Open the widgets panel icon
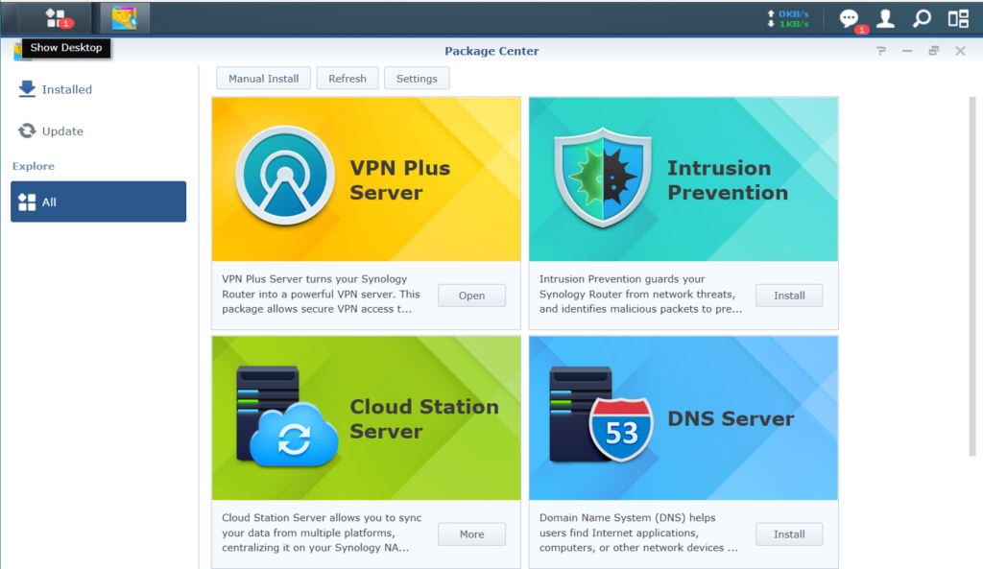Screen dimensions: 983x569 click(958, 19)
